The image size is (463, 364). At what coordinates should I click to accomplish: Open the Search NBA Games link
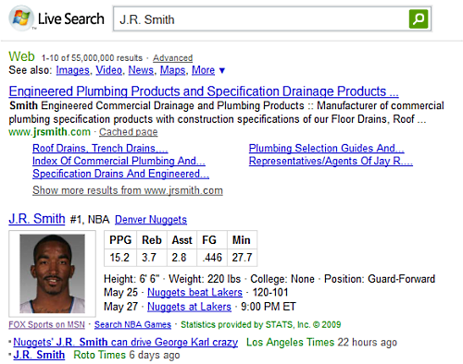(132, 324)
